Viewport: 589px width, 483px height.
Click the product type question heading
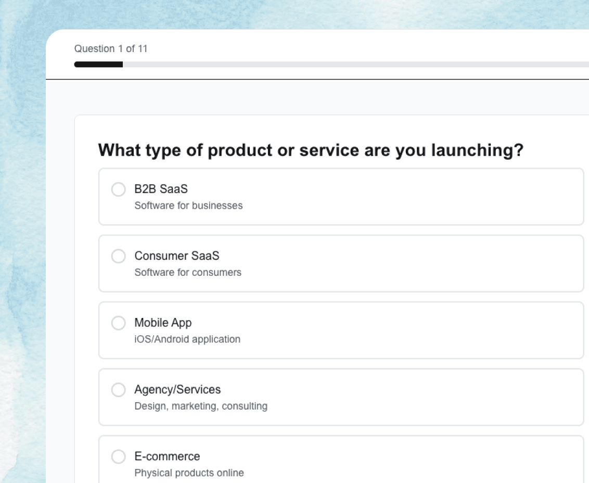pyautogui.click(x=311, y=150)
